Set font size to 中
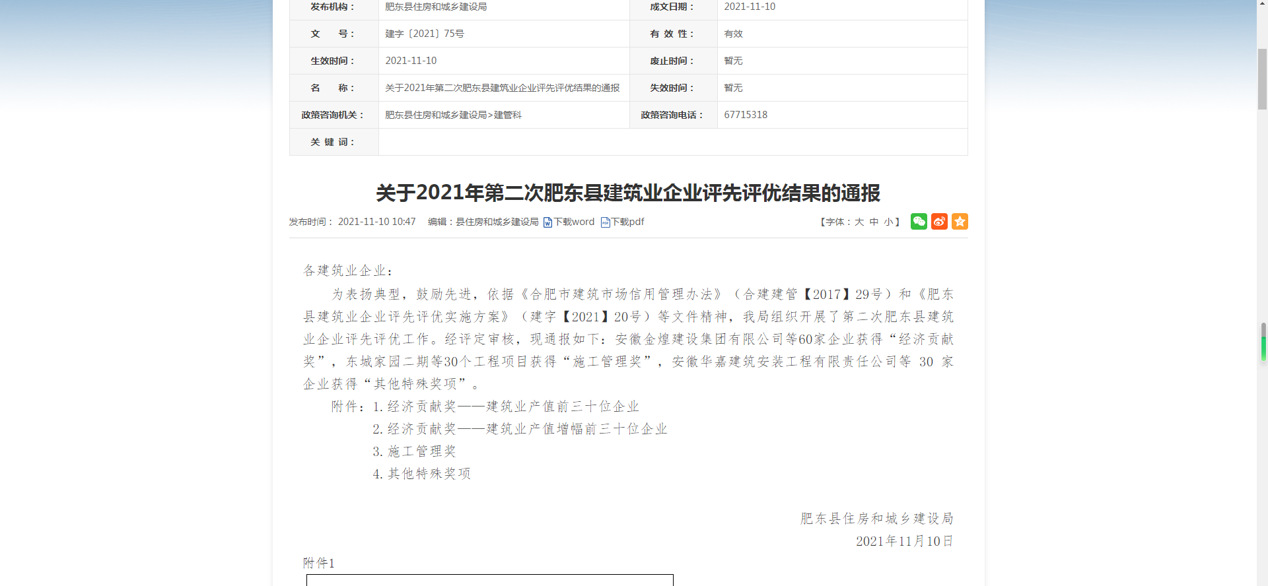Viewport: 1268px width, 586px height. [x=874, y=222]
